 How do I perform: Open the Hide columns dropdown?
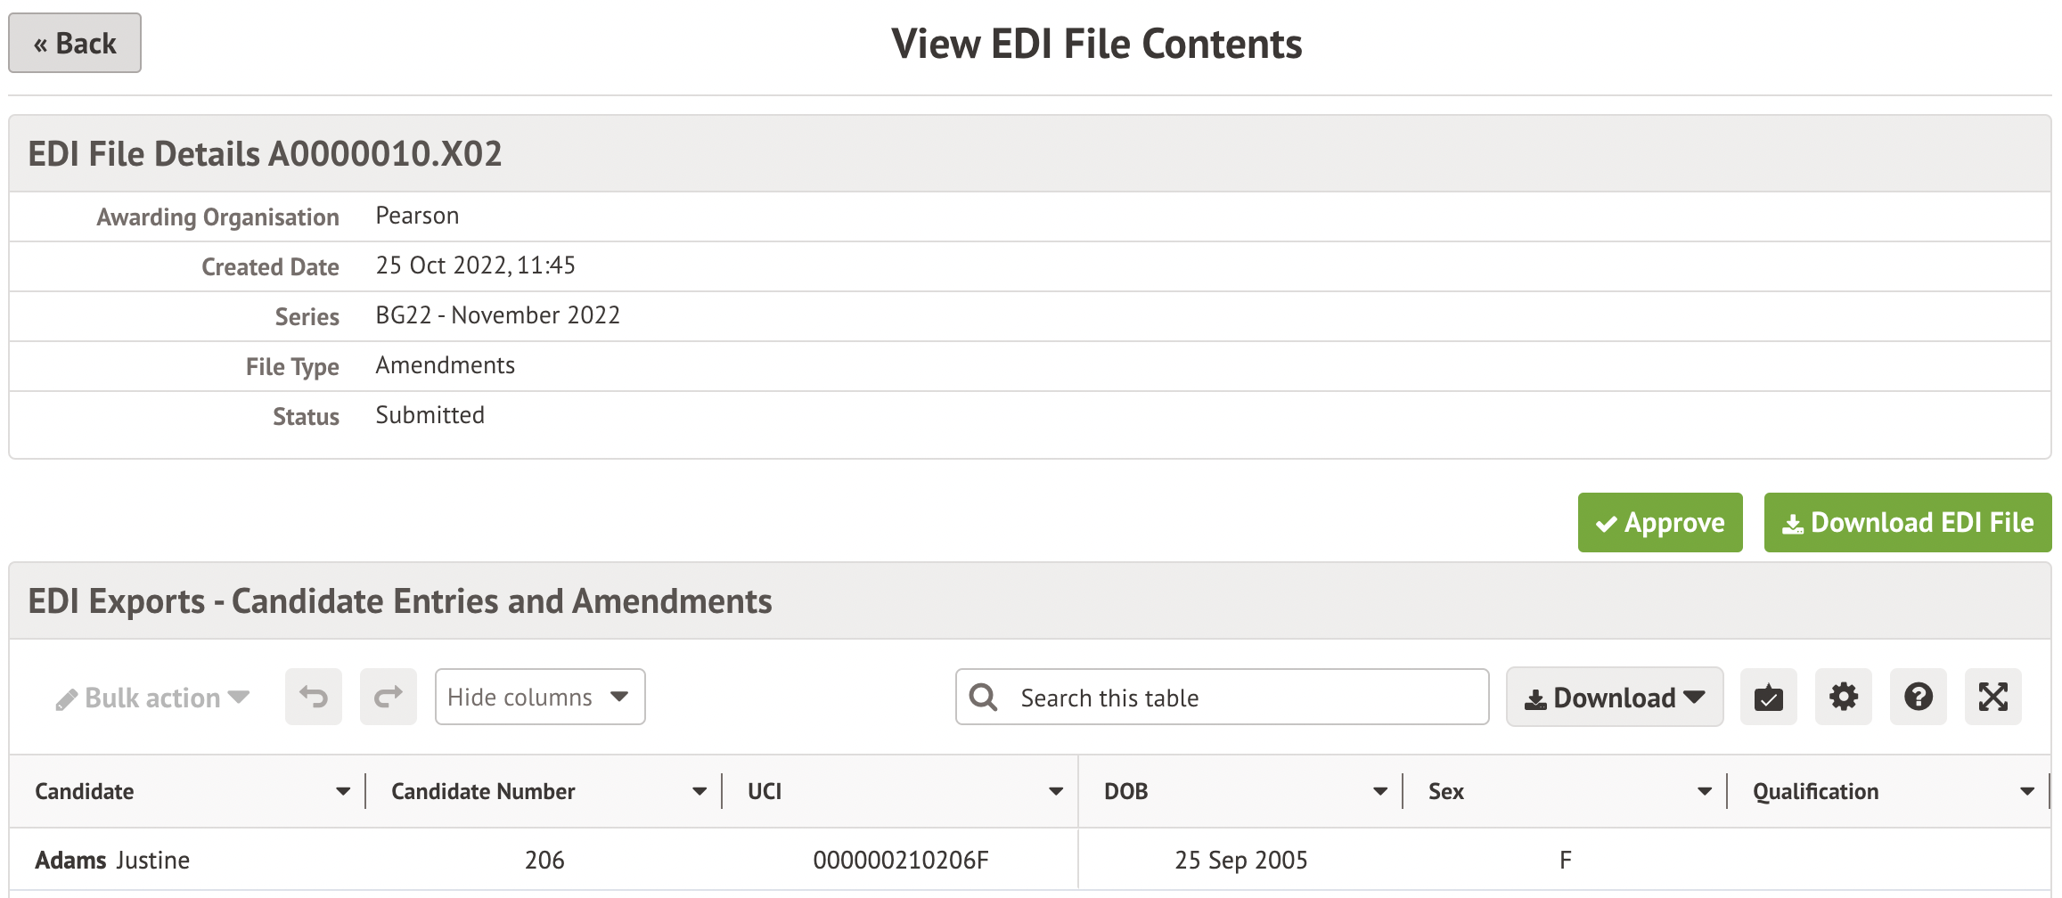(x=540, y=697)
